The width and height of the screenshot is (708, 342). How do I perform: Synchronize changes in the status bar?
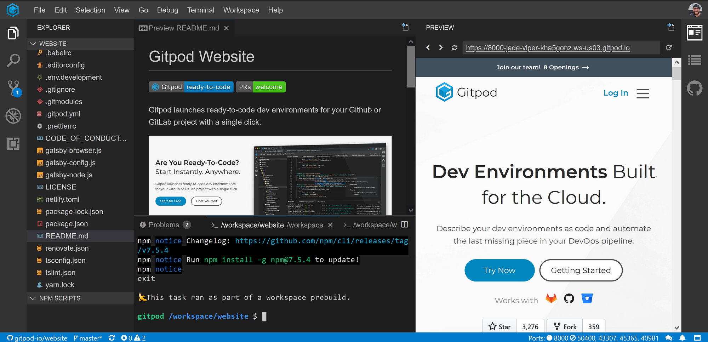pyautogui.click(x=112, y=338)
